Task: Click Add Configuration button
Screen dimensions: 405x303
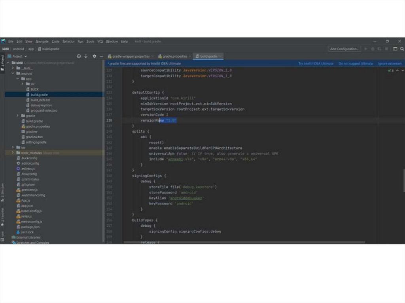Action: pyautogui.click(x=344, y=49)
